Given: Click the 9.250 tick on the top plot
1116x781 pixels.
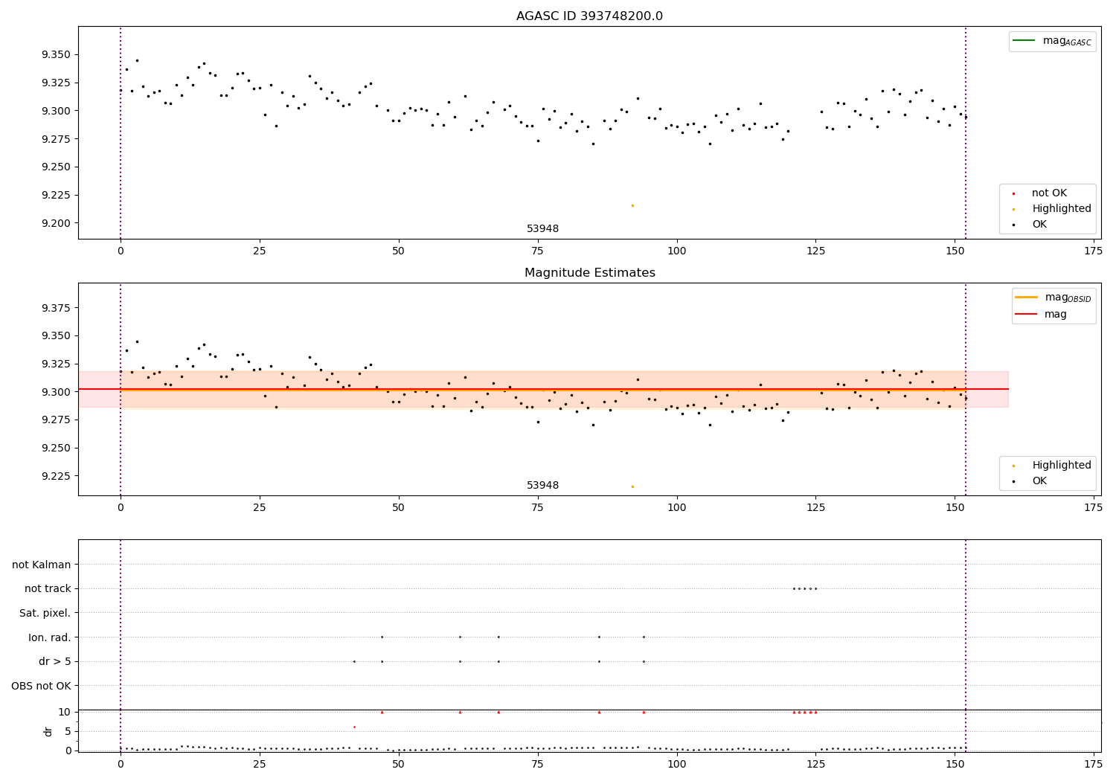Looking at the screenshot, I should 56,167.
